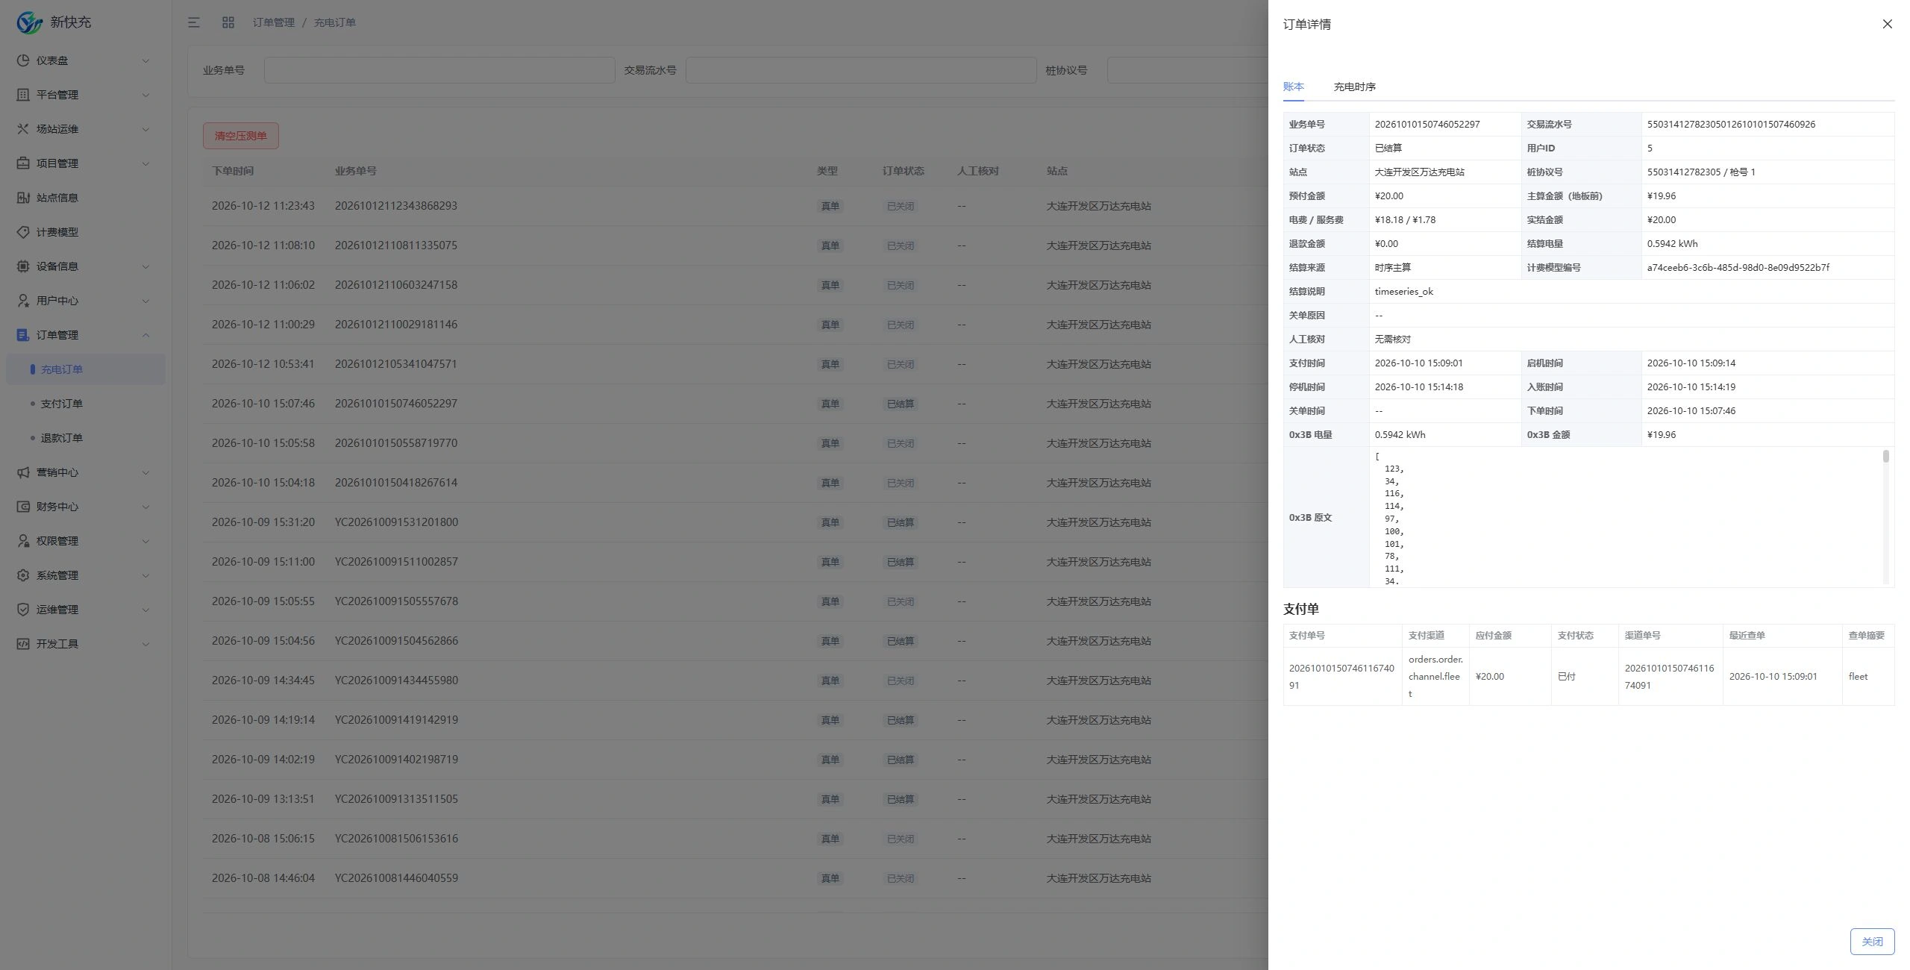Collapse the 订单管理 menu chevron

145,335
